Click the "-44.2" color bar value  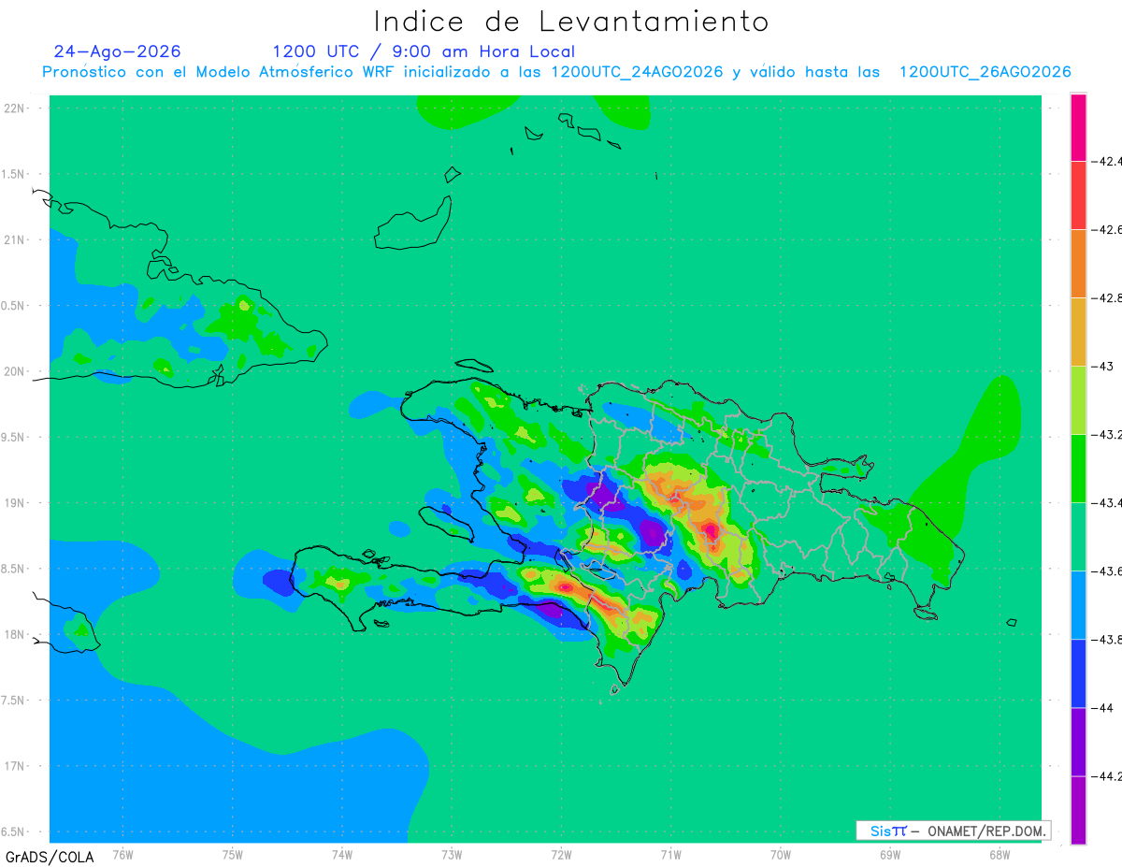pyautogui.click(x=1107, y=776)
